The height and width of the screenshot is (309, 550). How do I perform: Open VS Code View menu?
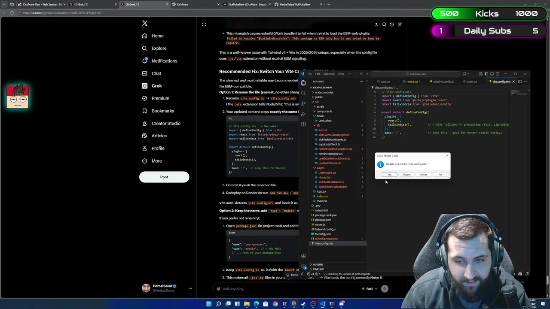pos(341,74)
